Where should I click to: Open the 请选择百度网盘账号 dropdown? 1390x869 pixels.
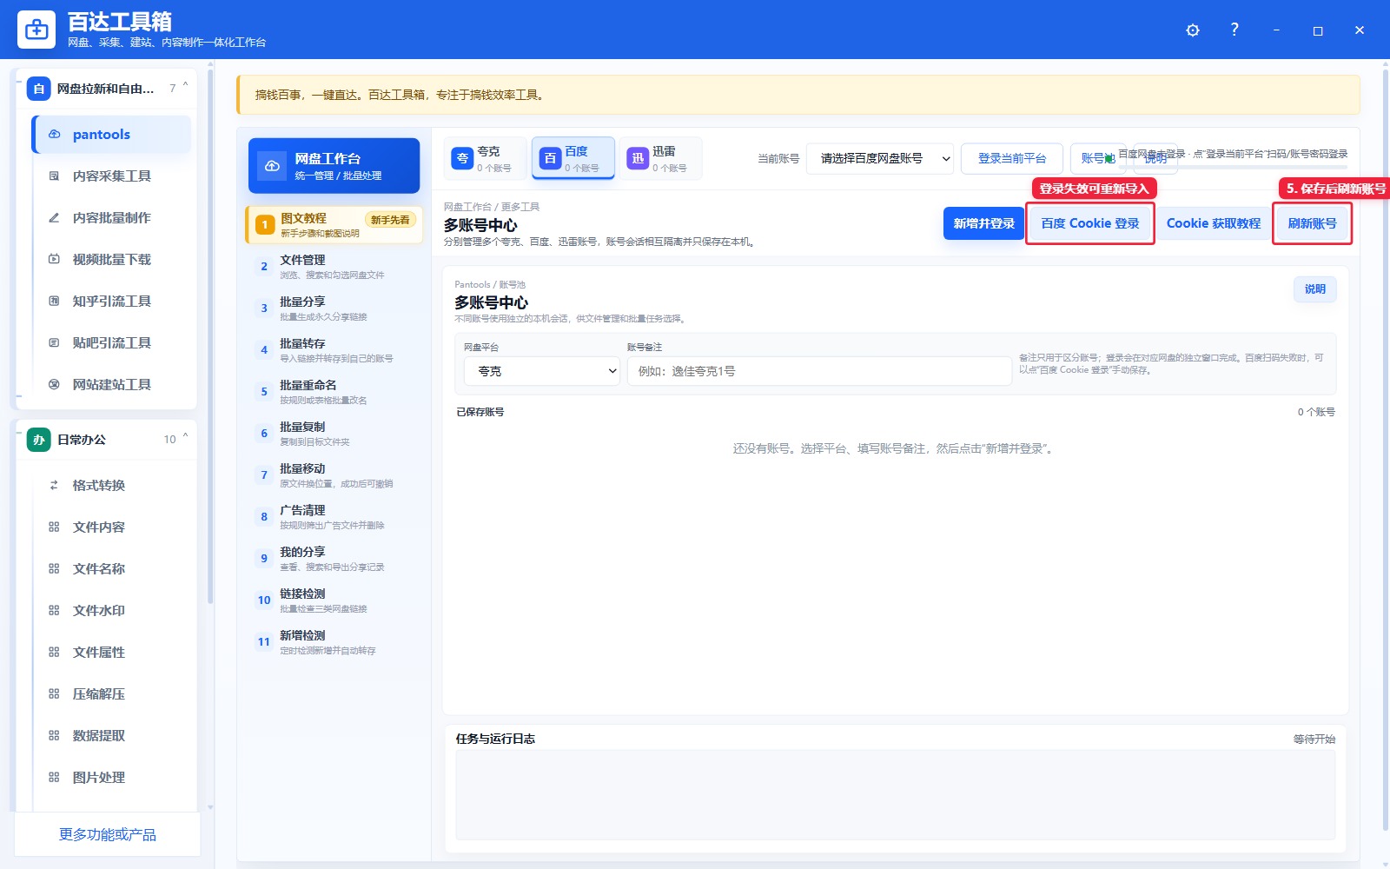(880, 159)
